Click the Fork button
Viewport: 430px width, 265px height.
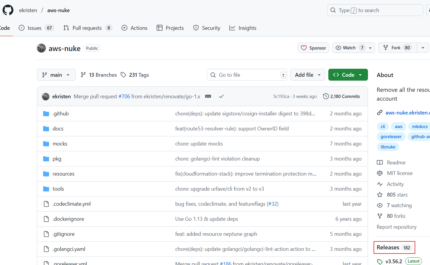(x=397, y=48)
